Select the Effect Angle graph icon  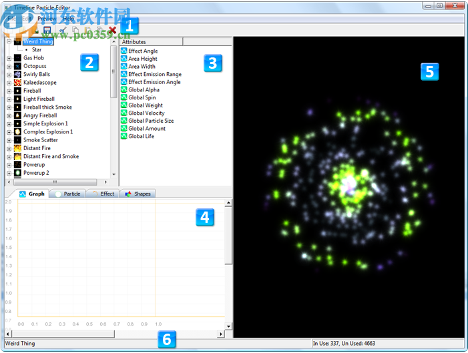tap(124, 51)
